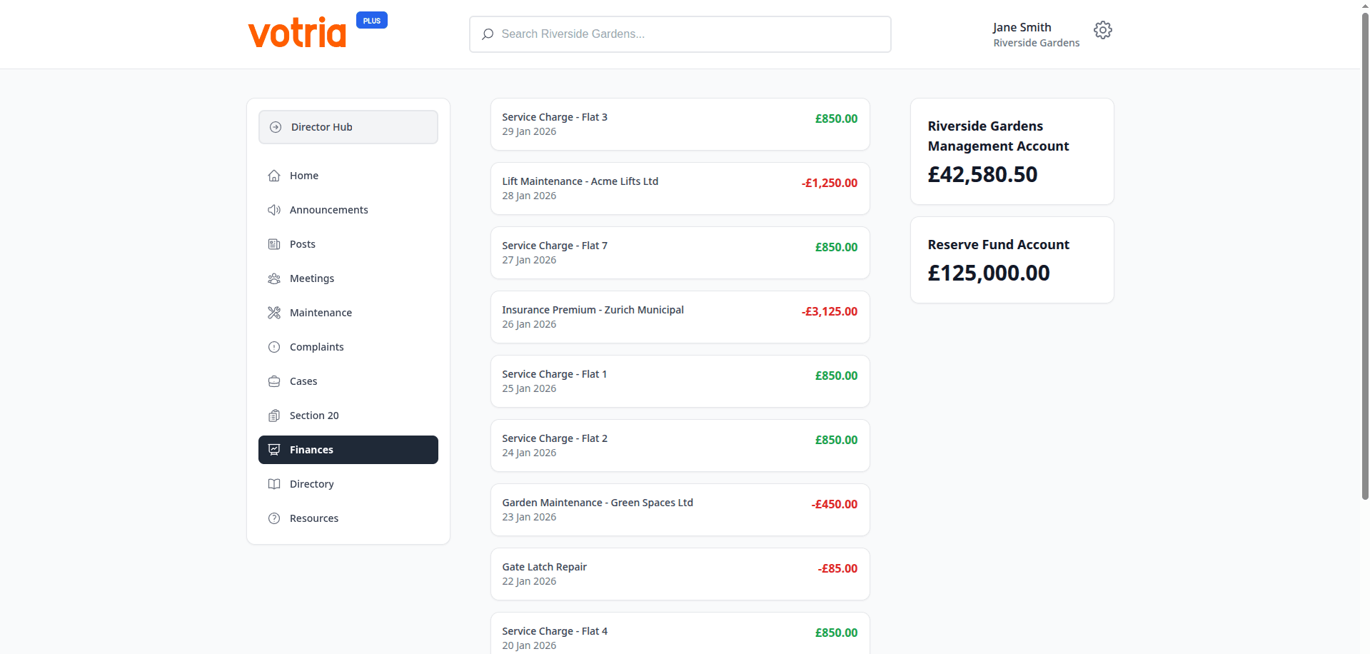Click the Riverside Gardens search field

click(679, 34)
